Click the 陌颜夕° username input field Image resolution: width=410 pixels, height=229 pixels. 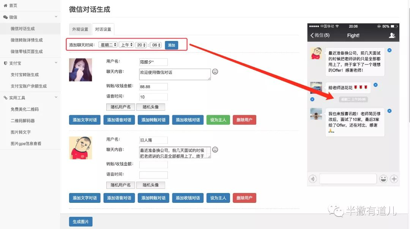click(x=153, y=62)
